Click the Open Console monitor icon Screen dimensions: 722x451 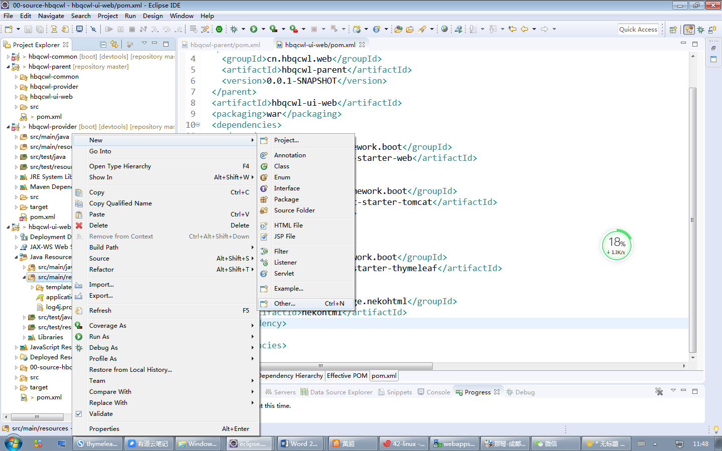tap(79, 29)
